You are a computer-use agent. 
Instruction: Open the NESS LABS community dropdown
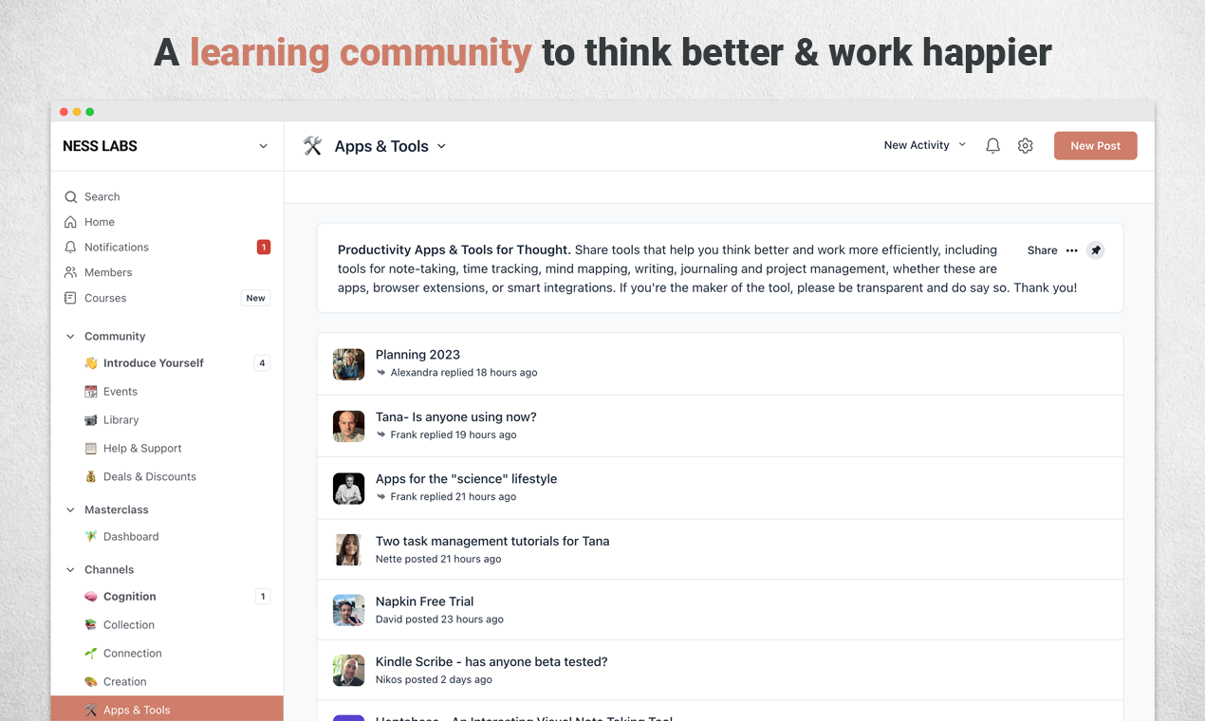(x=263, y=146)
